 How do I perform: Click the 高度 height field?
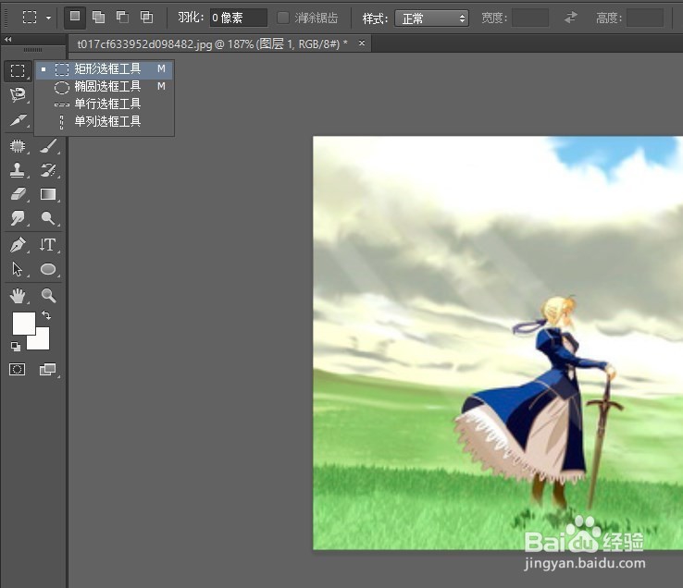[645, 18]
